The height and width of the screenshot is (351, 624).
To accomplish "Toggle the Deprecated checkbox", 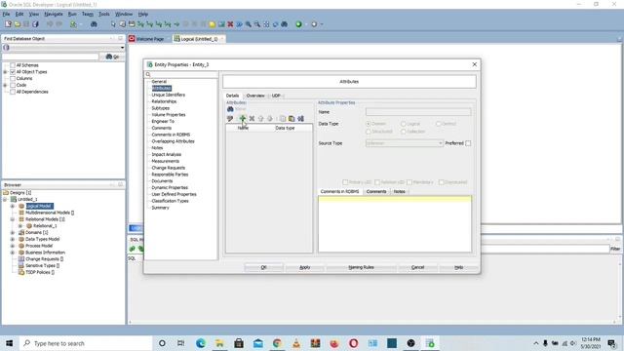I will point(441,182).
